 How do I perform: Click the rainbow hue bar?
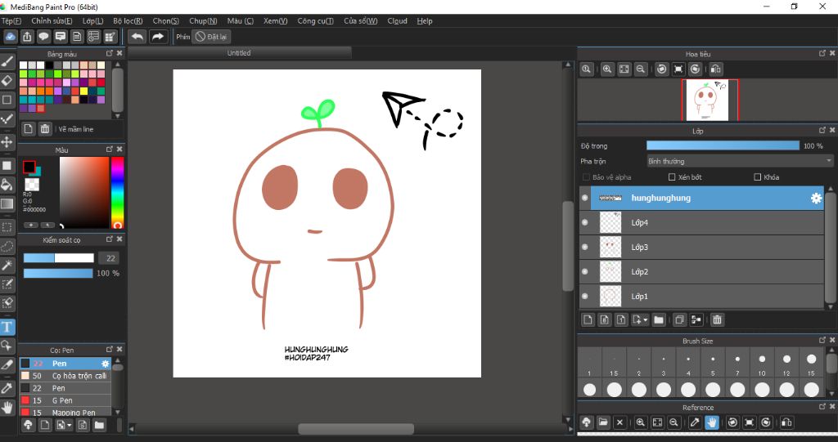click(118, 193)
